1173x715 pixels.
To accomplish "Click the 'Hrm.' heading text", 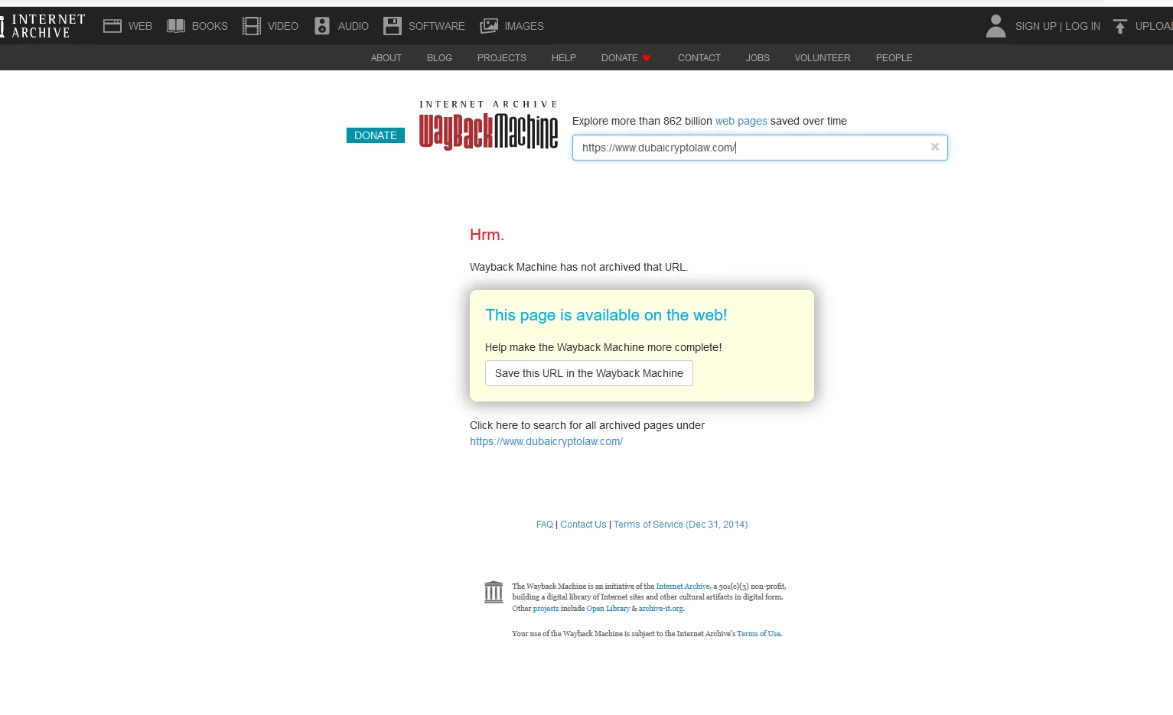I will pyautogui.click(x=487, y=235).
